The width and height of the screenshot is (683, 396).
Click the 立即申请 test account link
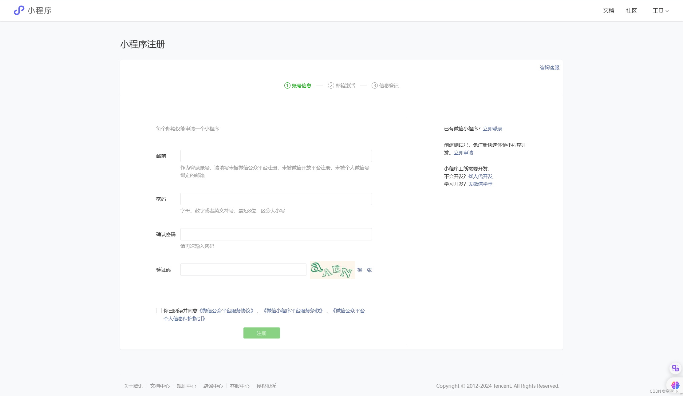point(464,152)
